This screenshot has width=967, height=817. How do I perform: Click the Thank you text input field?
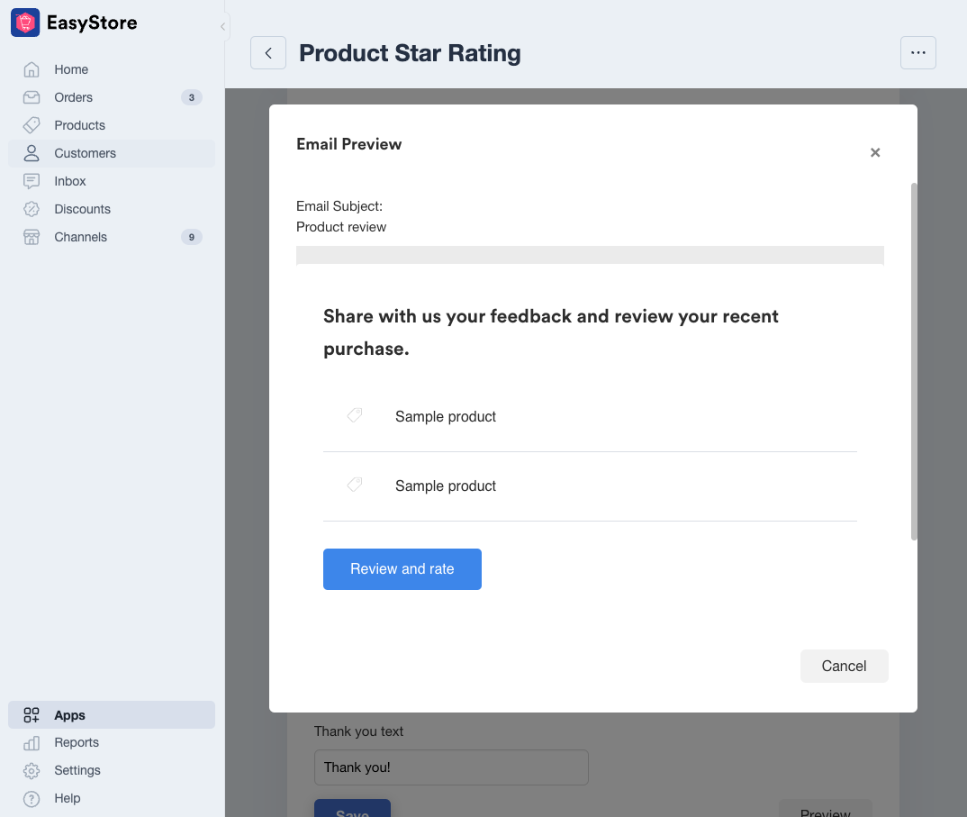click(451, 767)
